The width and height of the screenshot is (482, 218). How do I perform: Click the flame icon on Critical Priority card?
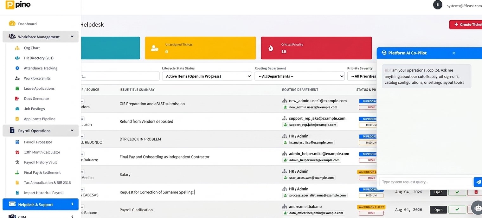pyautogui.click(x=271, y=48)
